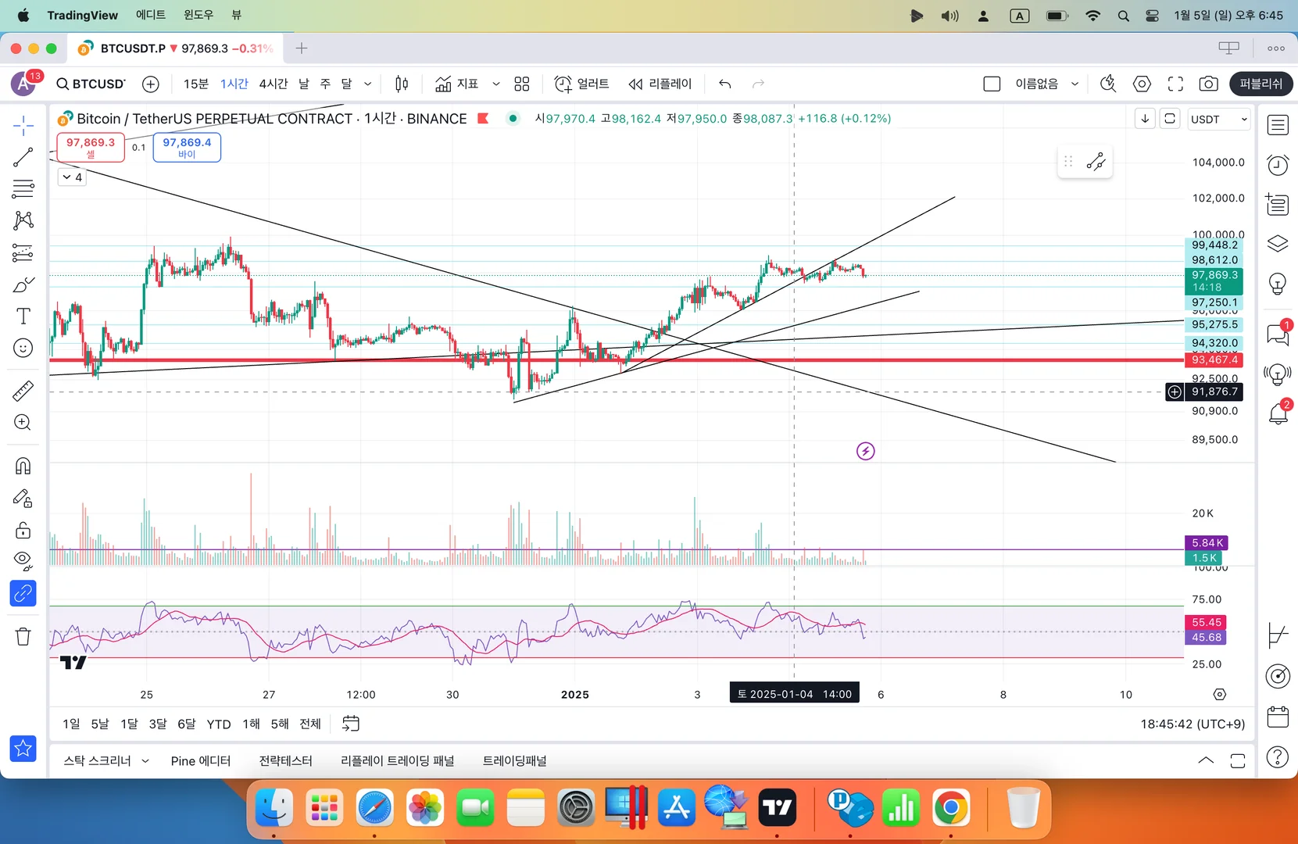Open indicator templates grid

[x=522, y=84]
